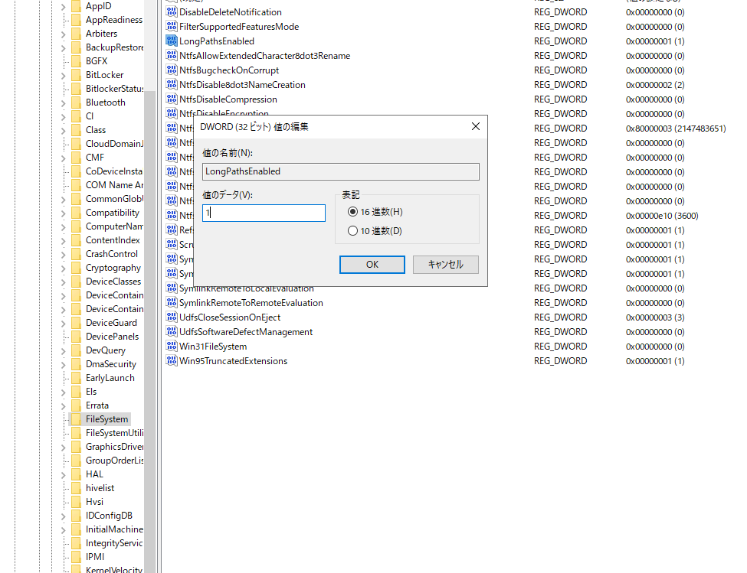The width and height of the screenshot is (747, 573).
Task: Expand the Compatibility tree node
Action: (x=64, y=213)
